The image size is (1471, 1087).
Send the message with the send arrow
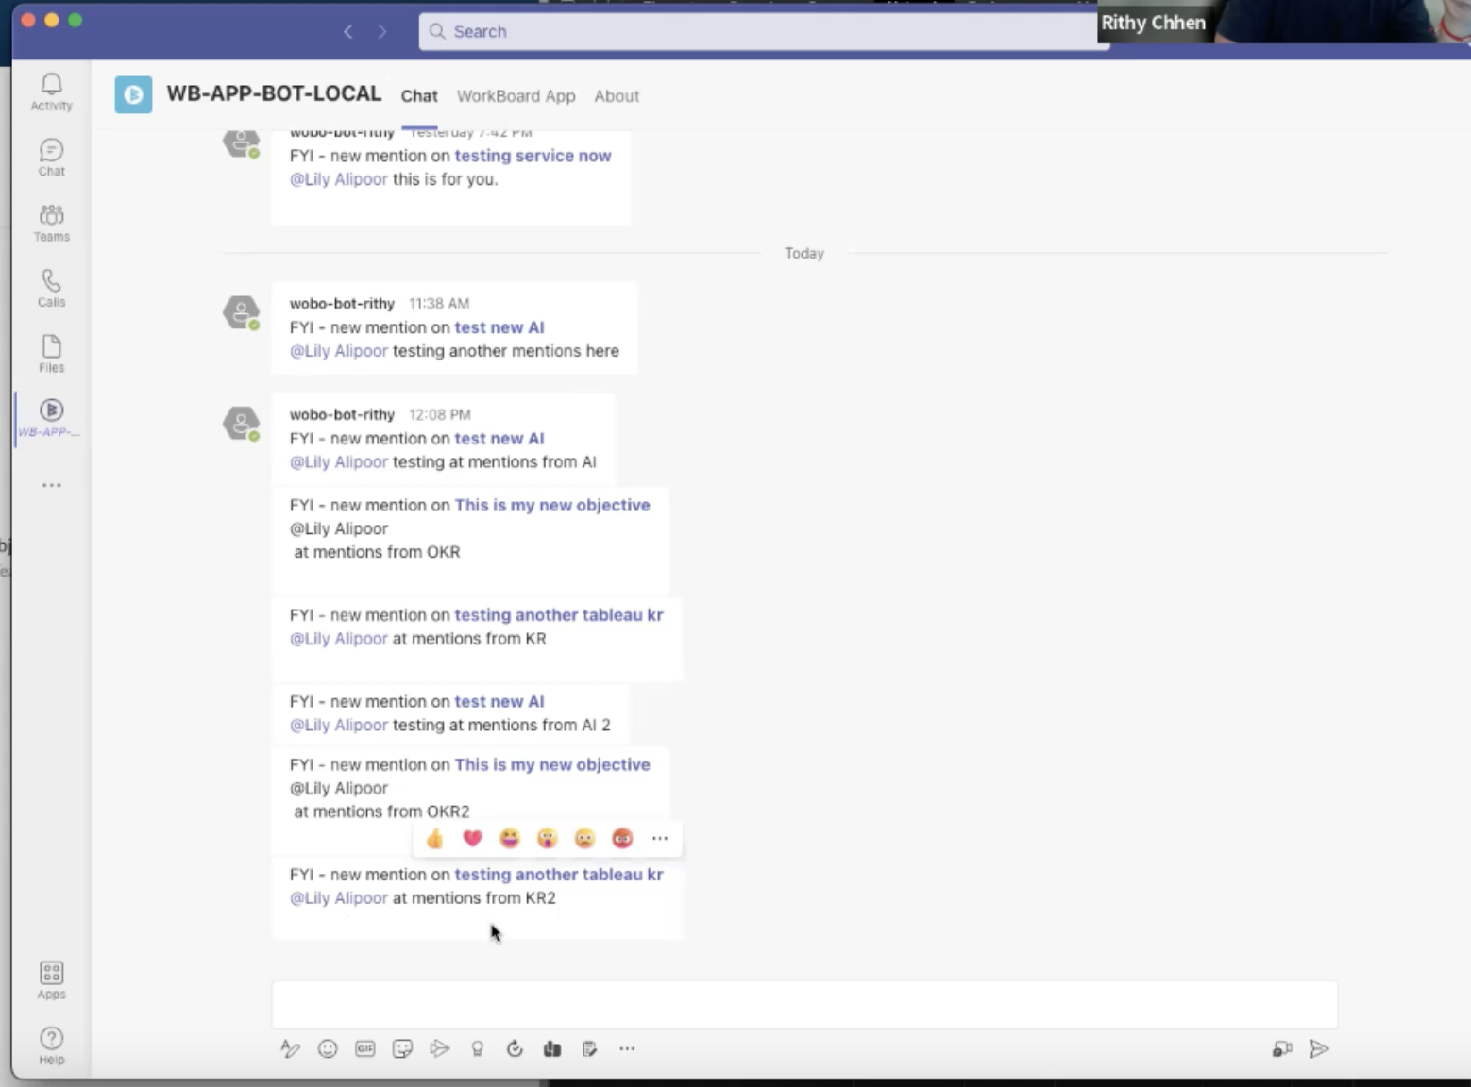coord(1320,1048)
